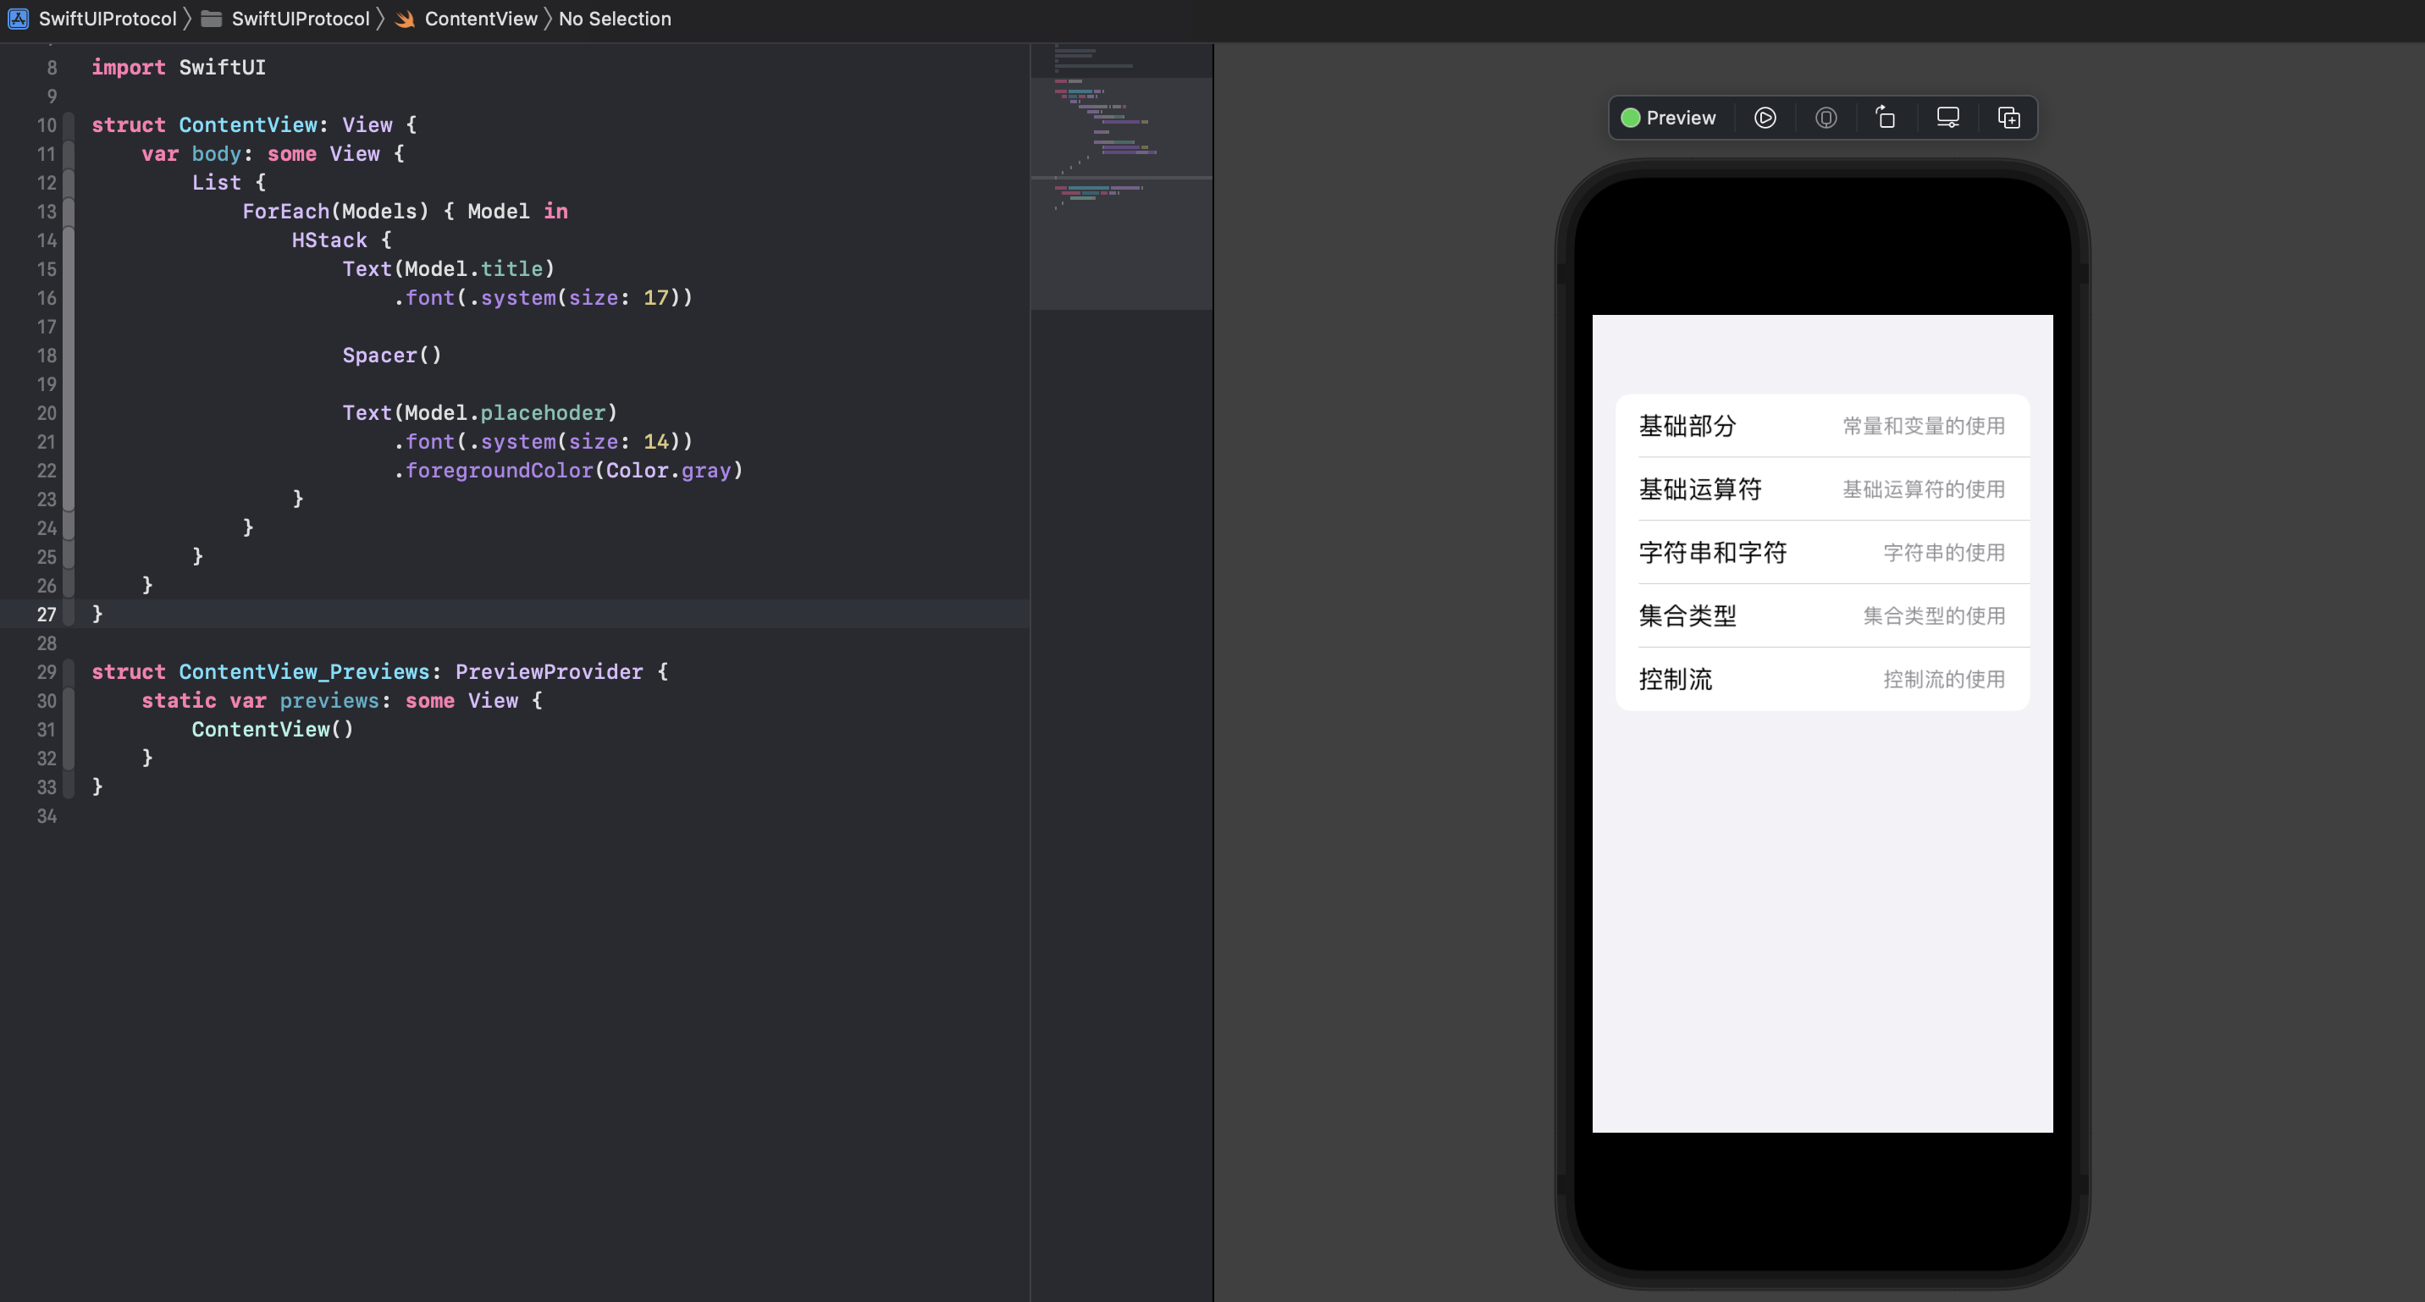Click the Swift file icon beside ContentView
The width and height of the screenshot is (2425, 1302).
pos(406,19)
